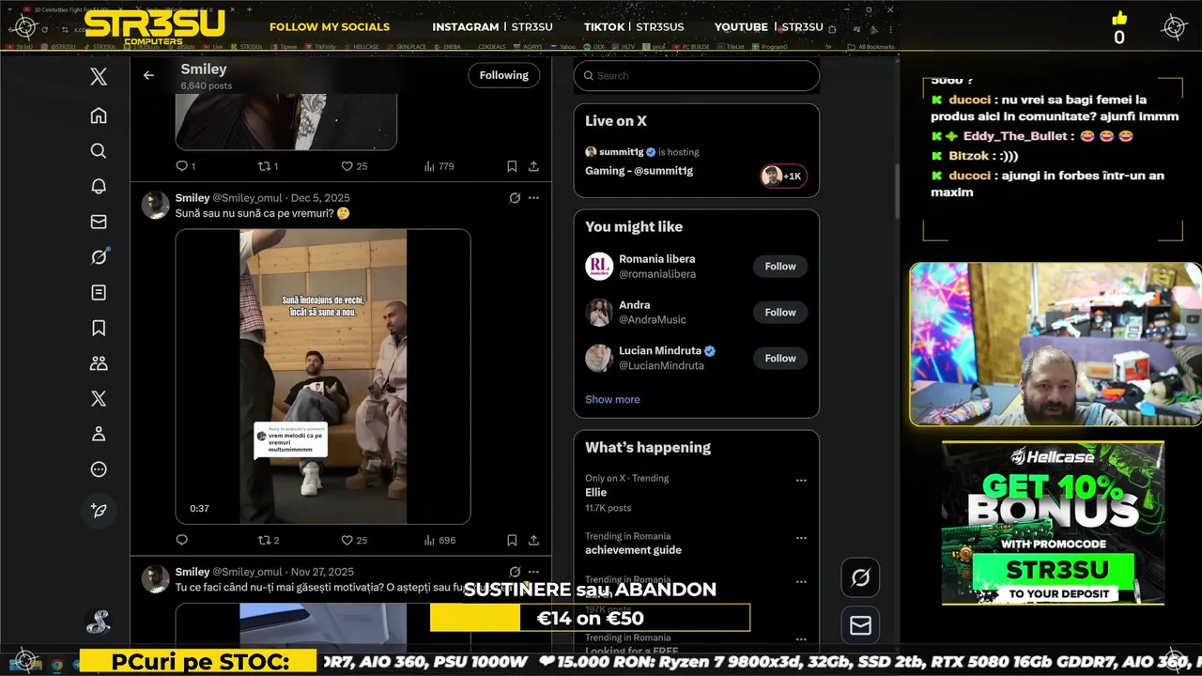The image size is (1202, 676).
Task: Open Explore magnifier in left sidebar
Action: [x=99, y=150]
